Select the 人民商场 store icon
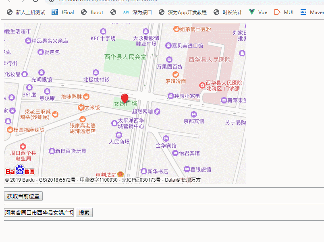Screen dimensions: 324x242 [119, 135]
